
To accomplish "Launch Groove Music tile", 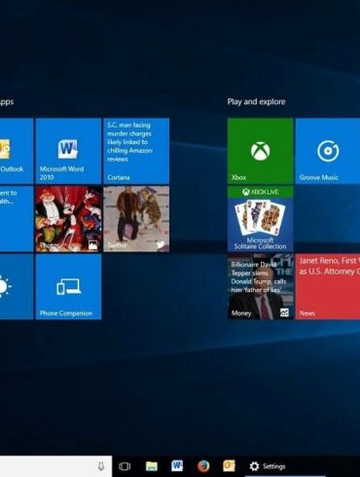I will (328, 151).
